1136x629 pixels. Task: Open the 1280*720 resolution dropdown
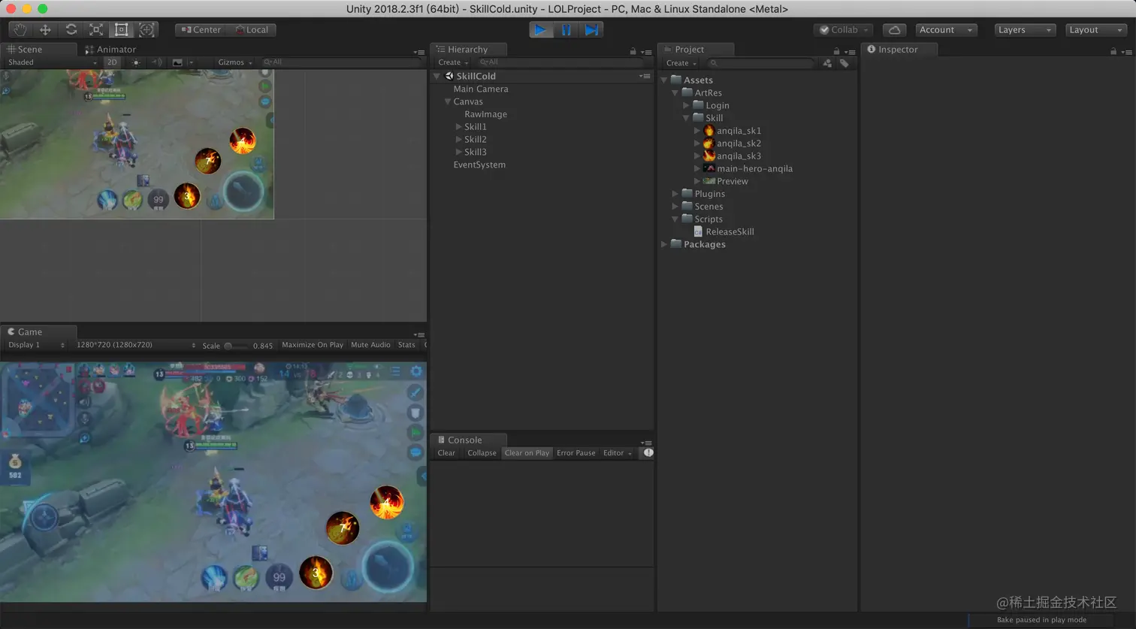135,345
